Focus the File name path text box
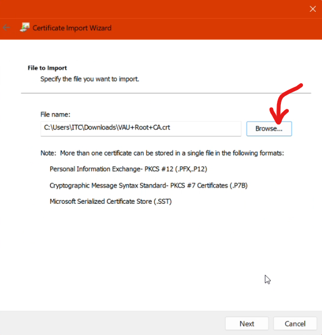Viewport: 322px width, 335px height. coord(141,128)
